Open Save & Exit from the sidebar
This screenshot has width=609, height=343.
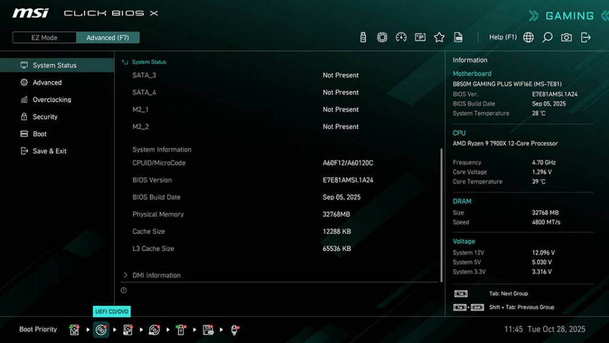coord(50,151)
